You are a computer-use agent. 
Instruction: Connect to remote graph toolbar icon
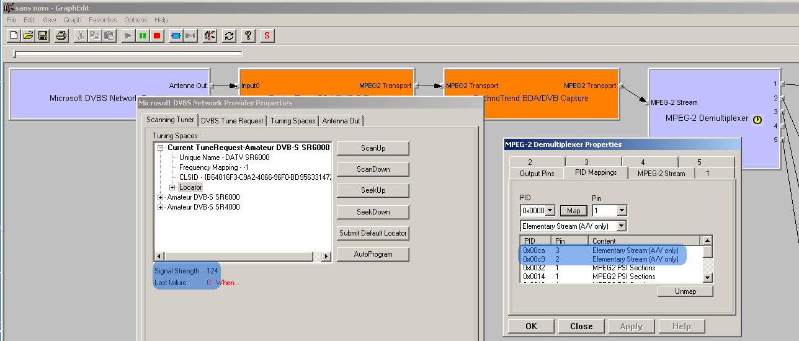click(210, 35)
